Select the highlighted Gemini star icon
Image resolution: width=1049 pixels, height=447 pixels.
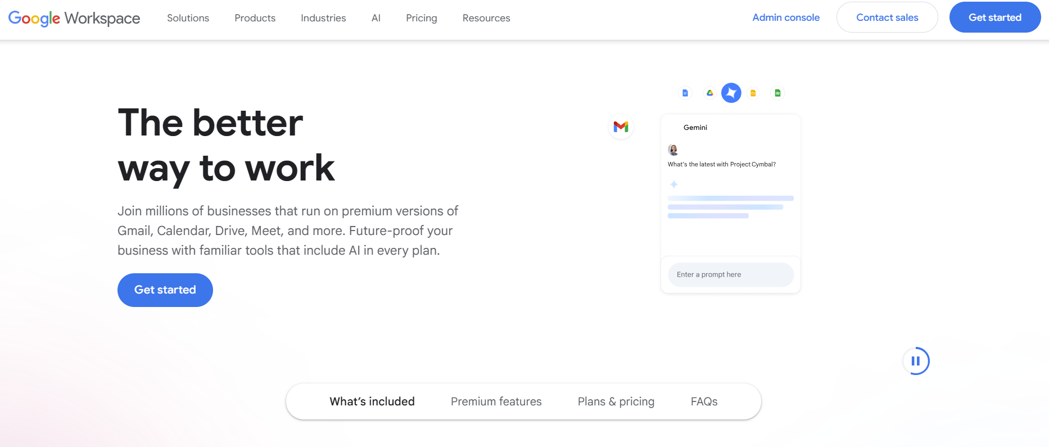point(731,93)
